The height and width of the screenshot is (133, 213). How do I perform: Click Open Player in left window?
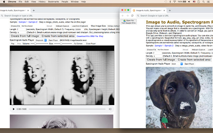point(53,40)
